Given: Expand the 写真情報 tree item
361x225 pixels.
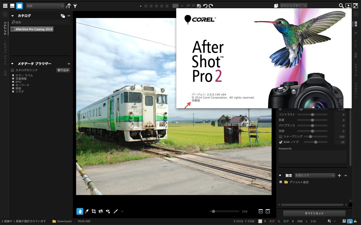Looking at the screenshot, I should tap(13, 78).
